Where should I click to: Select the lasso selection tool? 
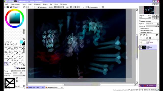pos(8,42)
